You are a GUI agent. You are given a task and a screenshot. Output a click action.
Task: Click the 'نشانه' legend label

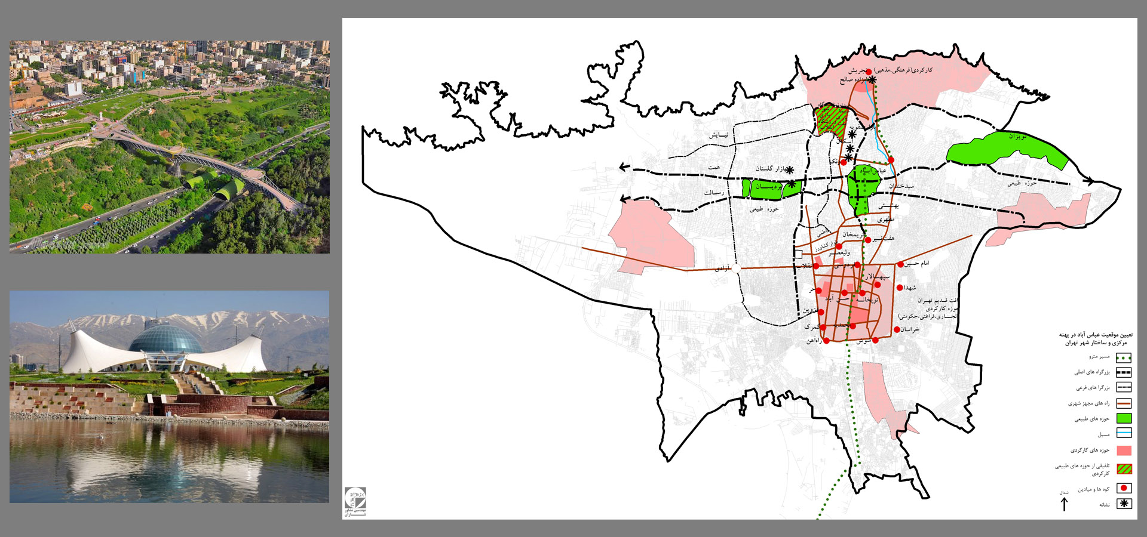tap(1105, 505)
